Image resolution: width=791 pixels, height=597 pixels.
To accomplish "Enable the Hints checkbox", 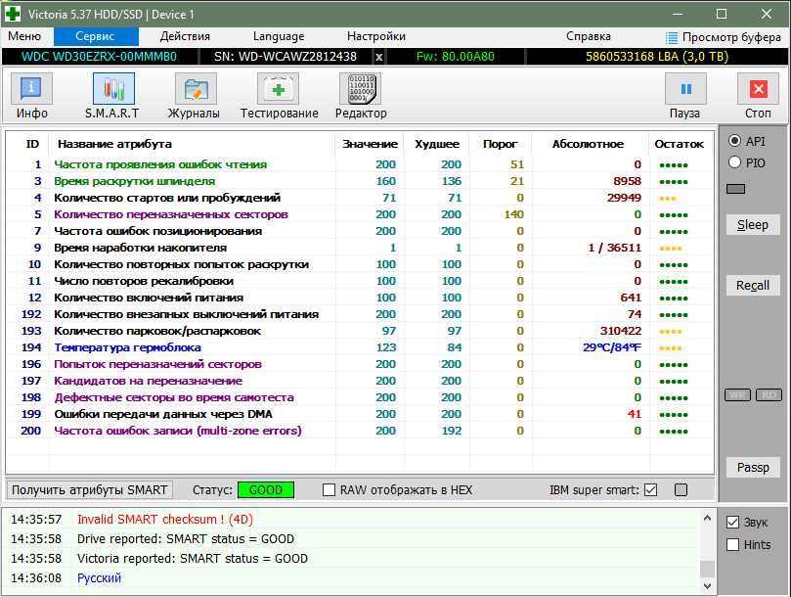I will (x=733, y=545).
